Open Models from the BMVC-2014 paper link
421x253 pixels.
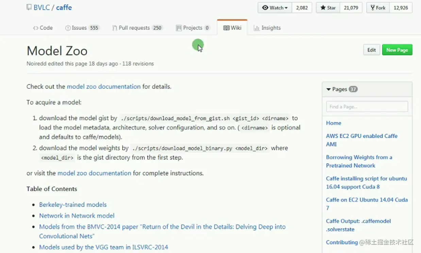162,231
